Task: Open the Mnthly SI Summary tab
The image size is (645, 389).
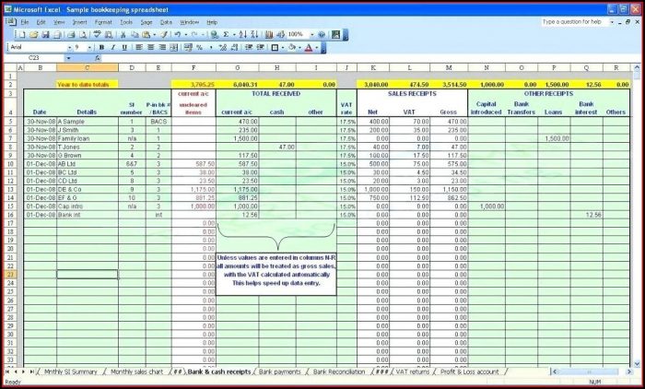Action: click(70, 371)
